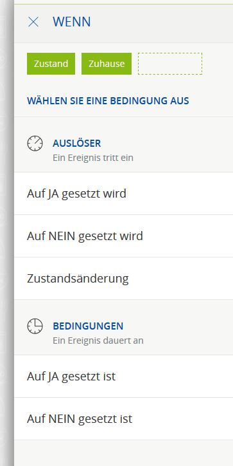Screen dimensions: 233x466
Task: Select the Zustandsänderung trigger option
Action: tap(124, 279)
